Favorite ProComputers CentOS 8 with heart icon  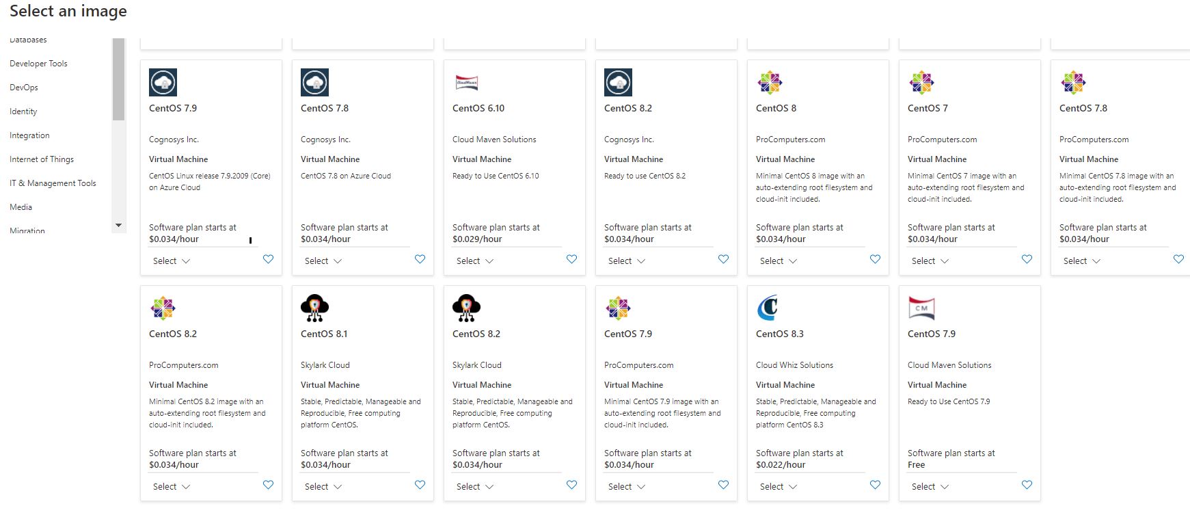[x=875, y=259]
